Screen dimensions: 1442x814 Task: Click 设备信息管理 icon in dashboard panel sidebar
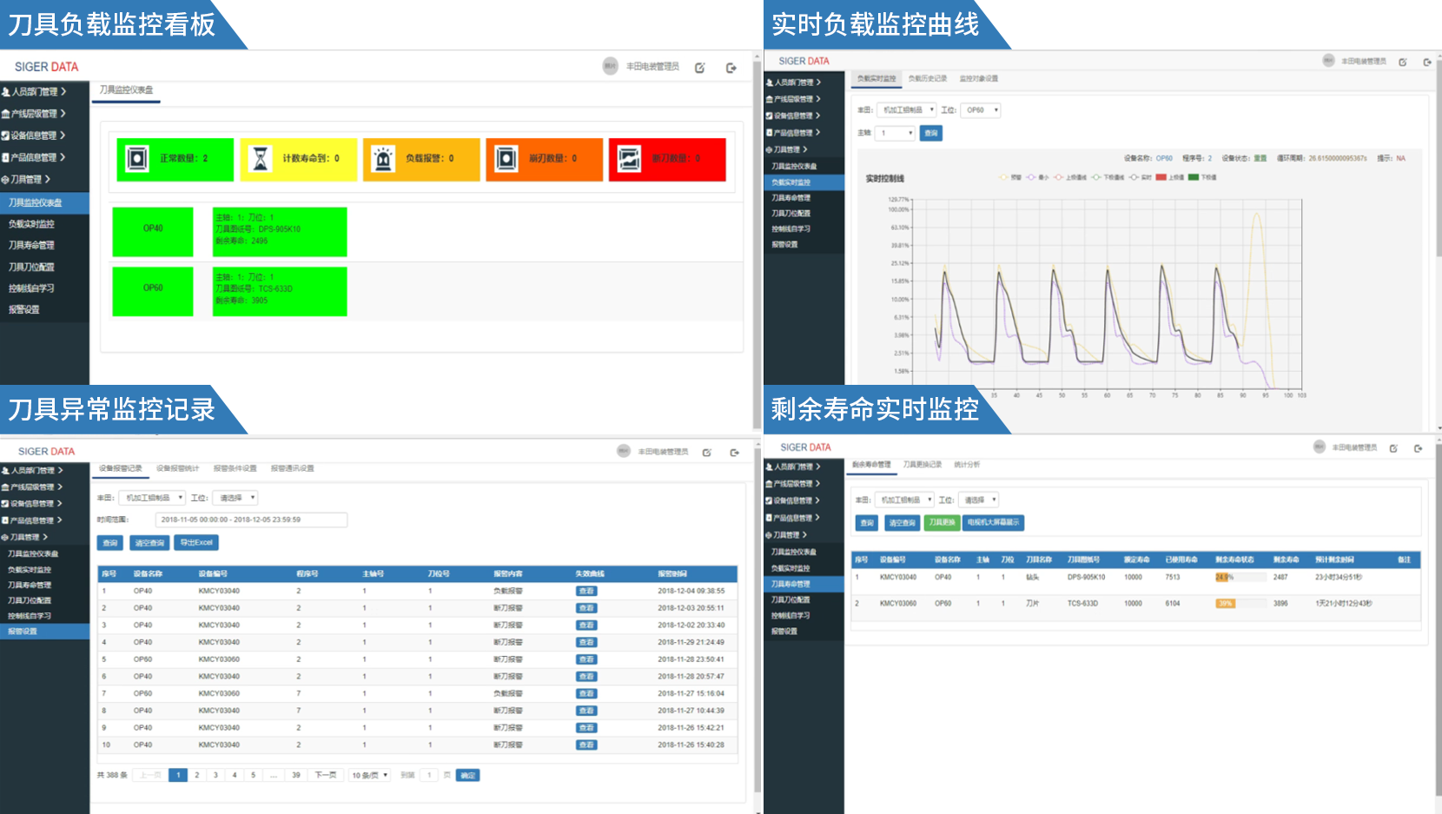[5, 136]
